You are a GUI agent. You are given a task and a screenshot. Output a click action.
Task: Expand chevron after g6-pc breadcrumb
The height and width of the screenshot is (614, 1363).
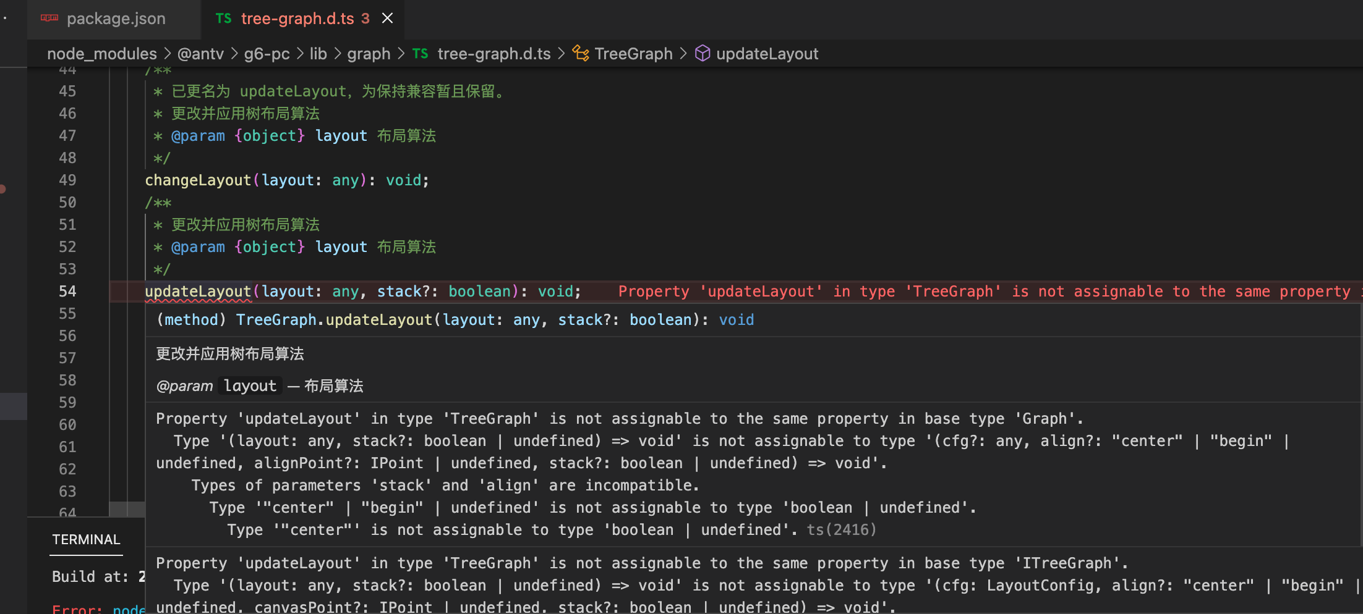[x=299, y=54]
